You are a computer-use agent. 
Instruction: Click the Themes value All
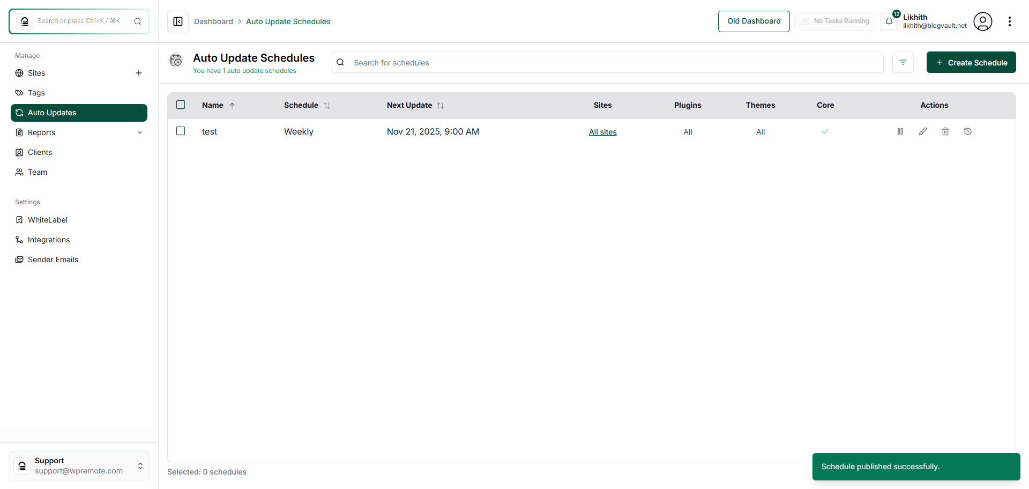(x=760, y=132)
